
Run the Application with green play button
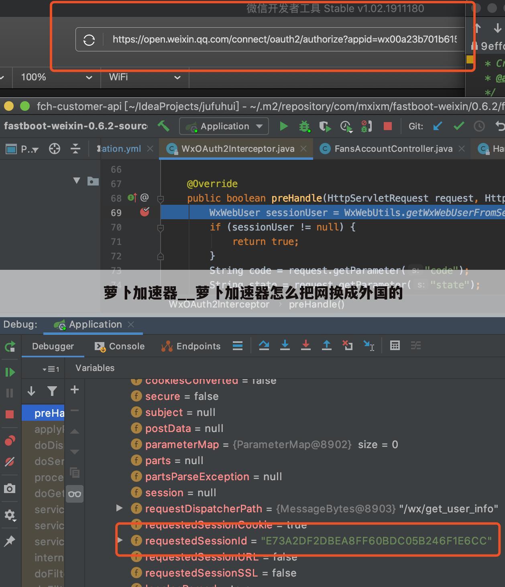(x=283, y=126)
